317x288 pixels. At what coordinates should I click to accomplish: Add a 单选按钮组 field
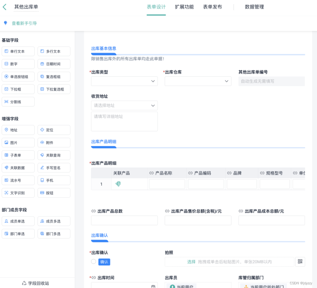pos(18,77)
